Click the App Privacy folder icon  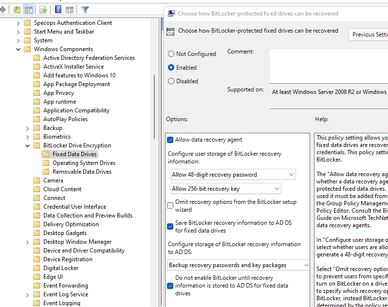(x=37, y=93)
